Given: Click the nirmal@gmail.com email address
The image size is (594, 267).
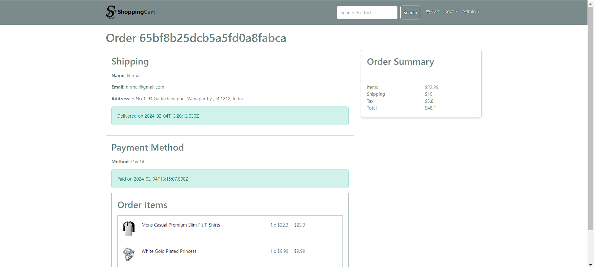Looking at the screenshot, I should coord(145,87).
